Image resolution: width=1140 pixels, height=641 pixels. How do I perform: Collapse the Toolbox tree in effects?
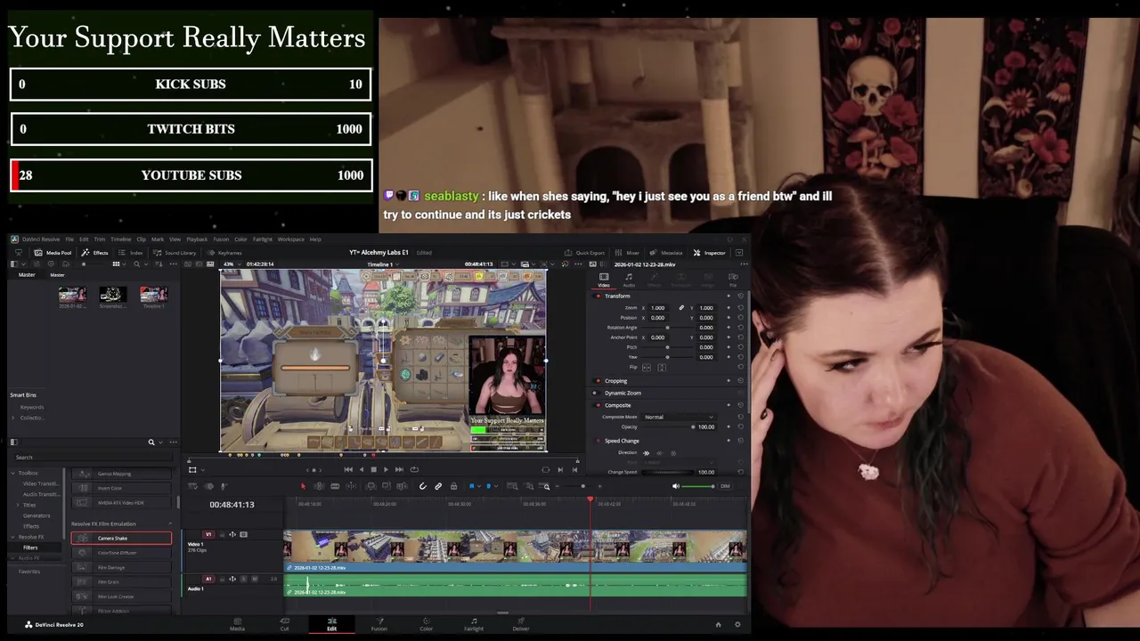[x=14, y=473]
